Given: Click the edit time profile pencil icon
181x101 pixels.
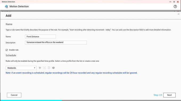Looking at the screenshot, I should (44, 68).
